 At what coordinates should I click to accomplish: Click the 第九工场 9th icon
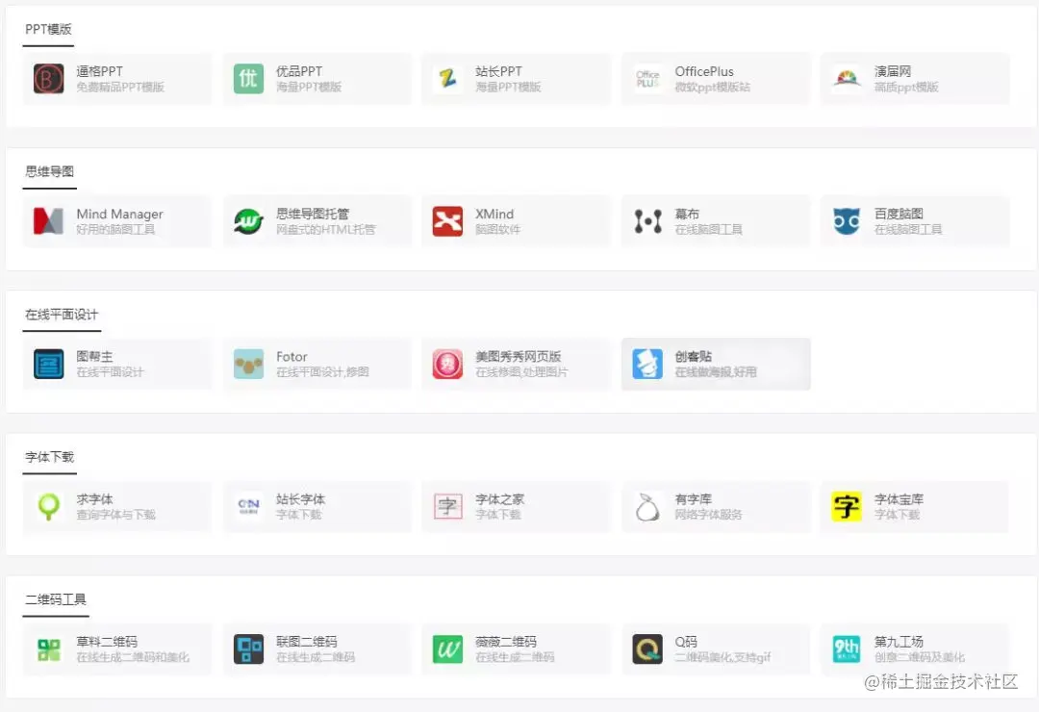click(847, 649)
